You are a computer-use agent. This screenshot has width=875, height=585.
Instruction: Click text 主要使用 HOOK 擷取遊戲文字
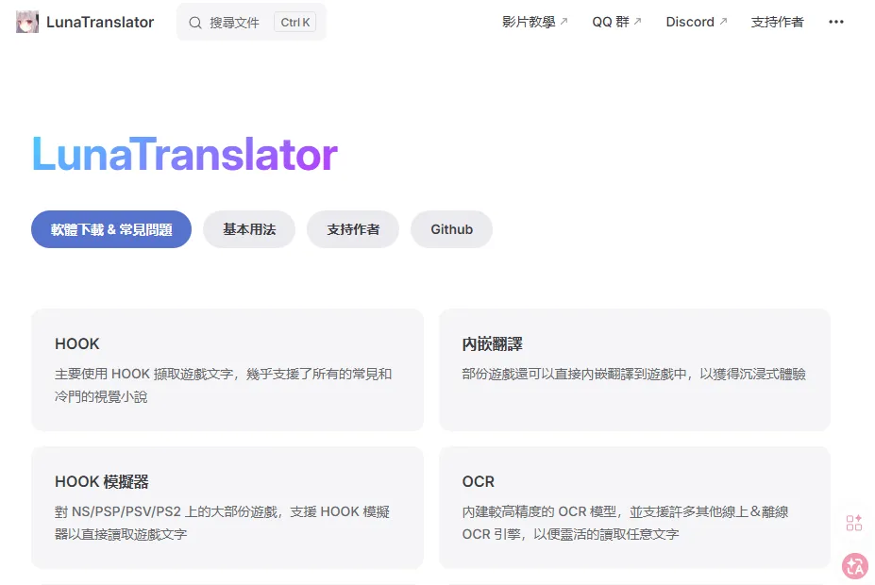point(144,374)
